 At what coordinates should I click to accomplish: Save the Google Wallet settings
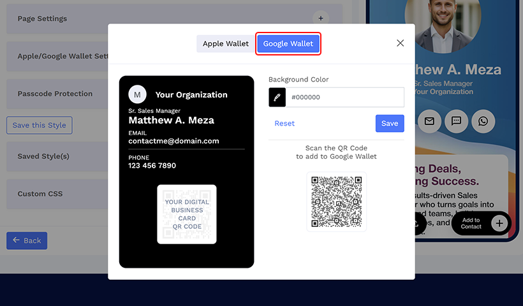[390, 123]
